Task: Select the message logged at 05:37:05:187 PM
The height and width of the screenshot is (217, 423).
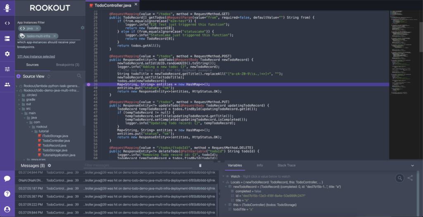Action: click(116, 188)
